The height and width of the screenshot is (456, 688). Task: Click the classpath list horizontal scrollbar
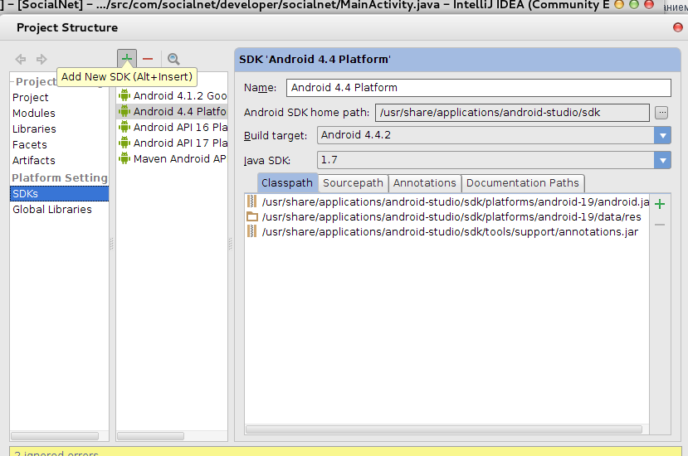pos(444,429)
